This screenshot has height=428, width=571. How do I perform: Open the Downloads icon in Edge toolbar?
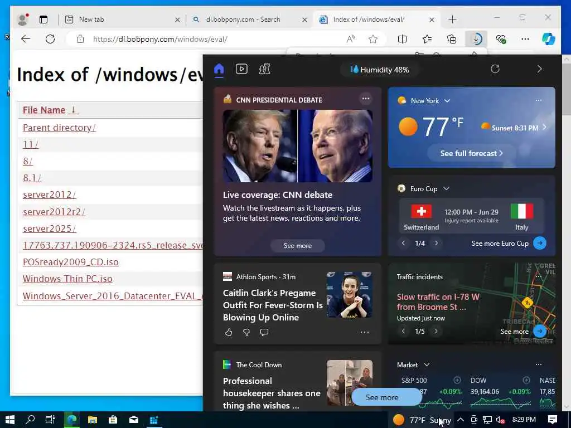(476, 39)
